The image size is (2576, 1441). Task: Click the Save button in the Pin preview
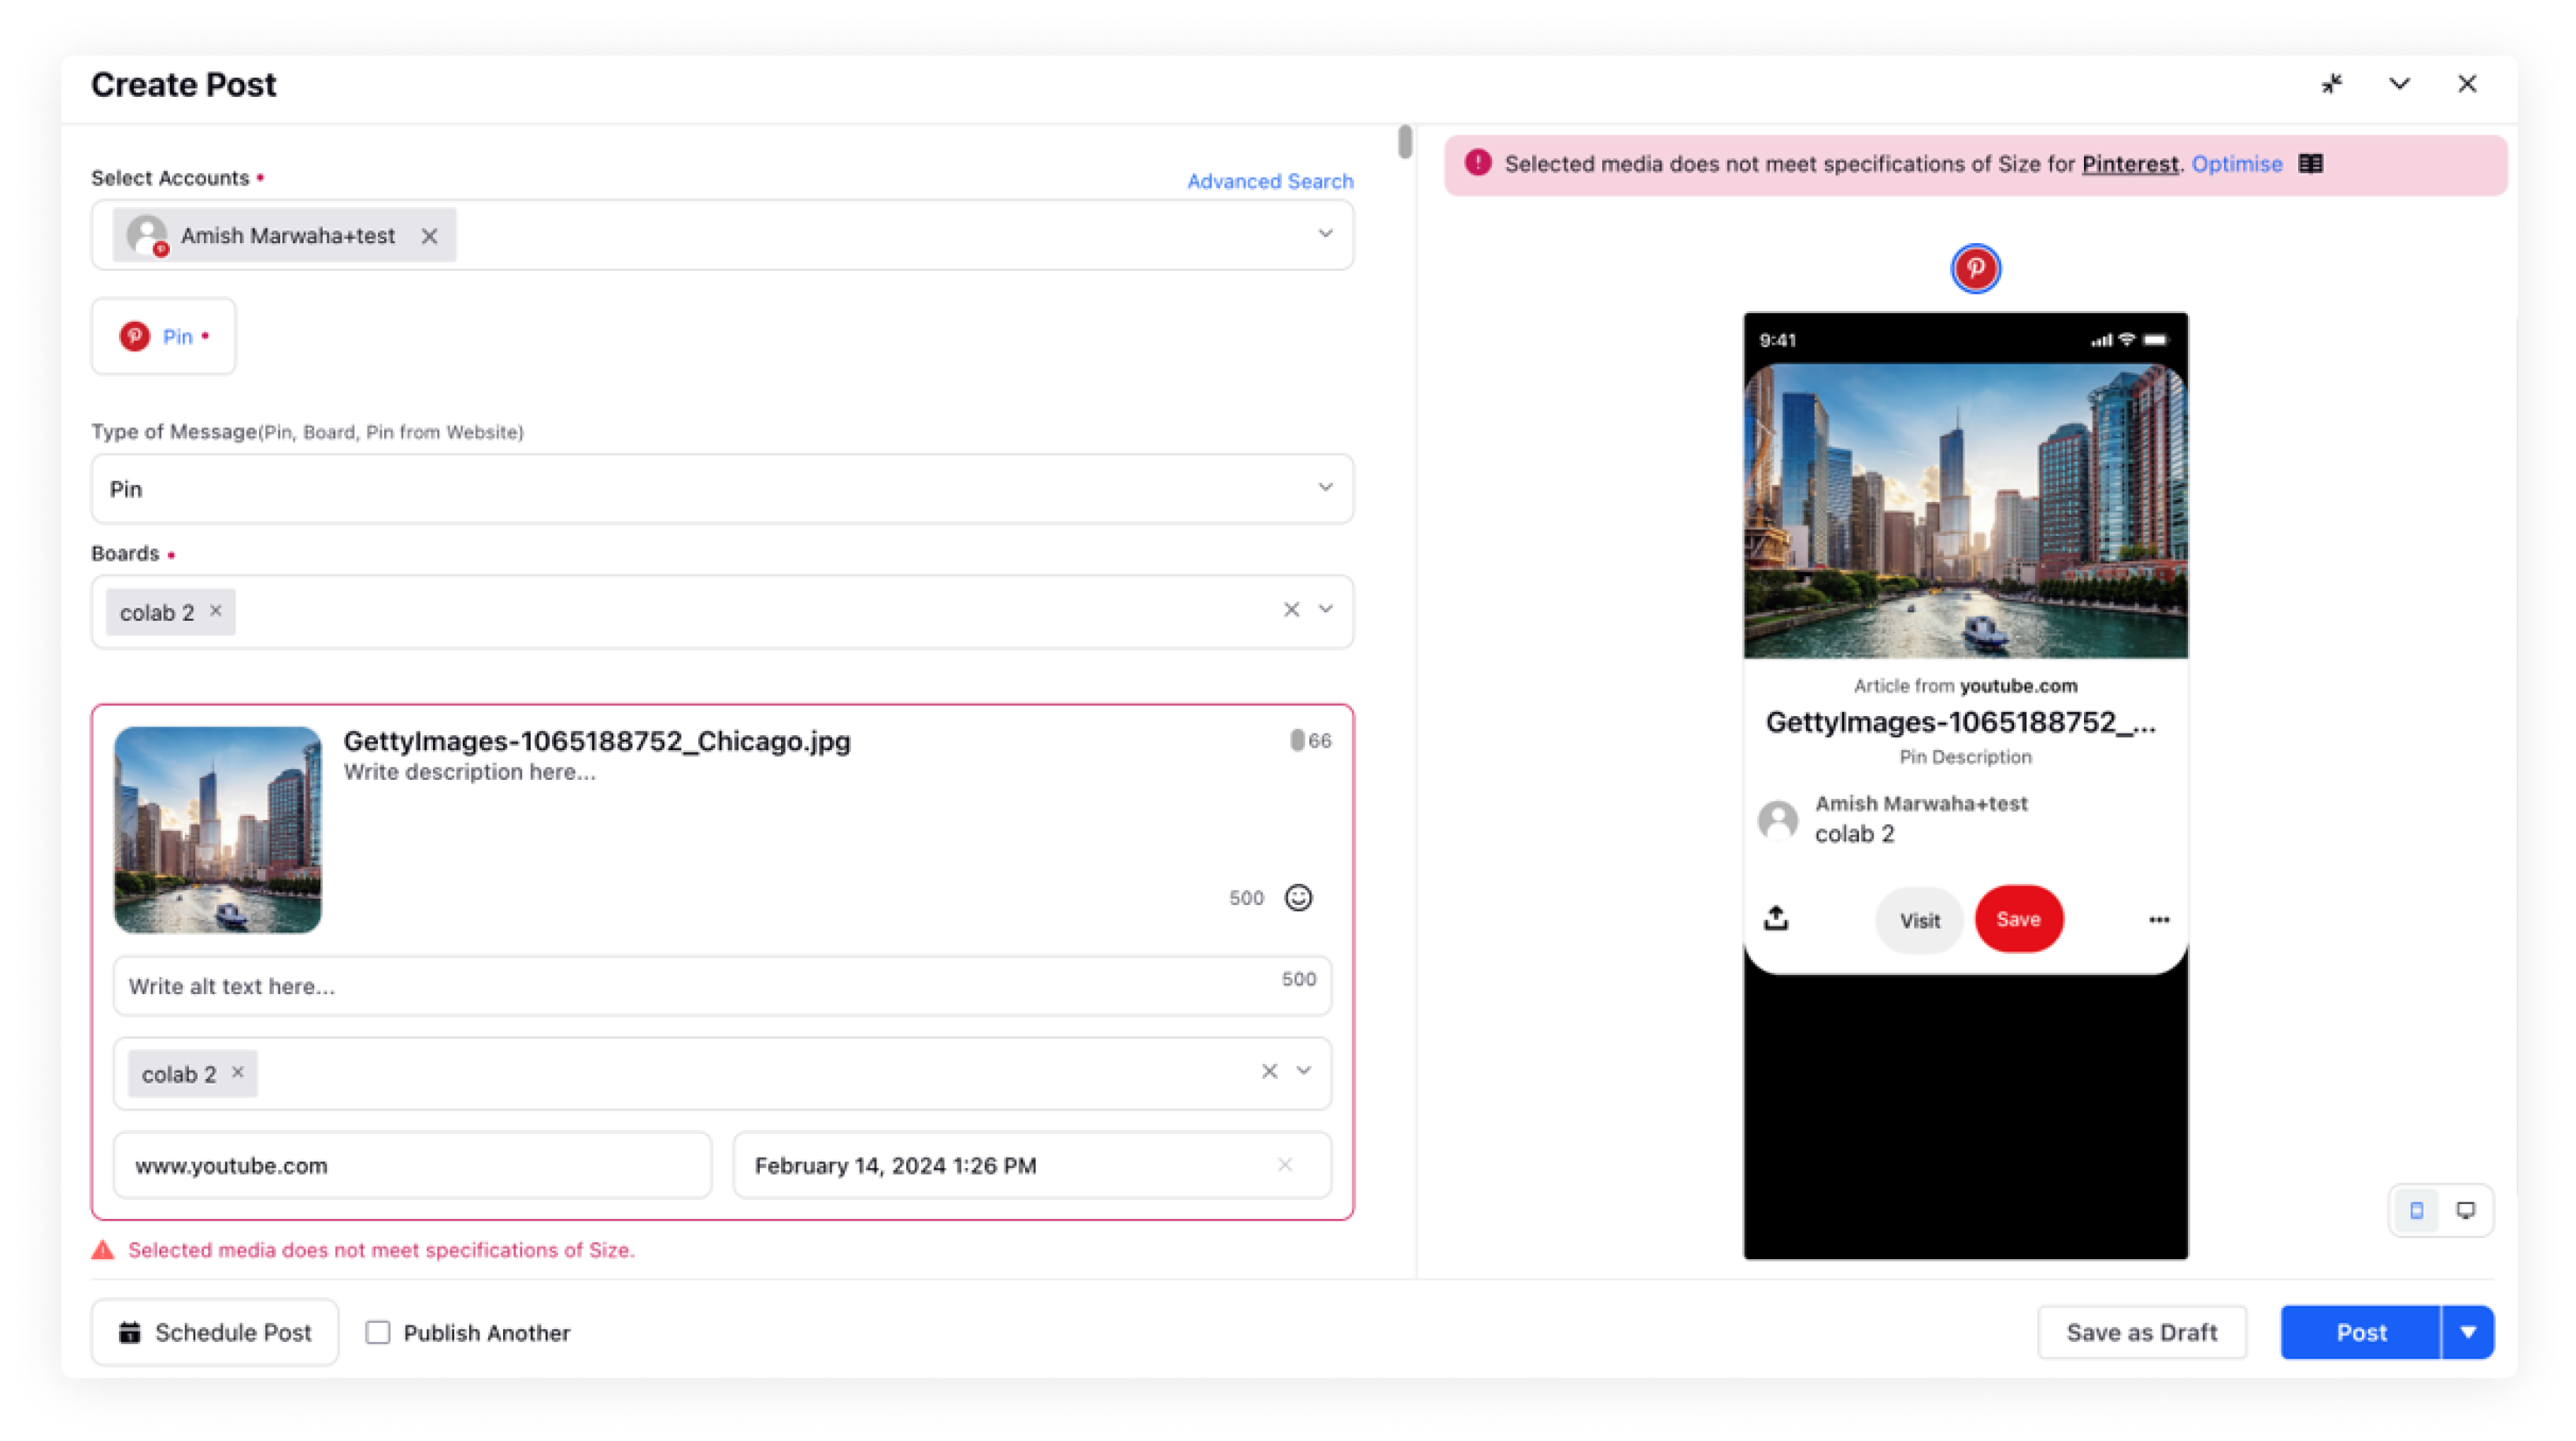pyautogui.click(x=2018, y=918)
